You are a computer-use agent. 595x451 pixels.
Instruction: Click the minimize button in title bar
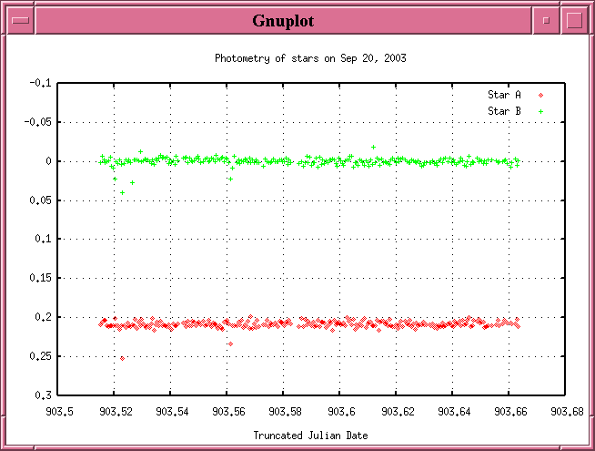[x=546, y=20]
